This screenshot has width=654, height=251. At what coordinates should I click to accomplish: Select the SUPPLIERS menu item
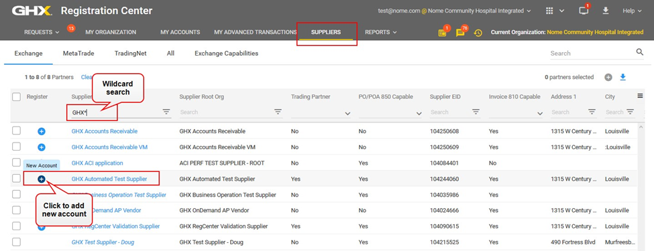pos(326,32)
